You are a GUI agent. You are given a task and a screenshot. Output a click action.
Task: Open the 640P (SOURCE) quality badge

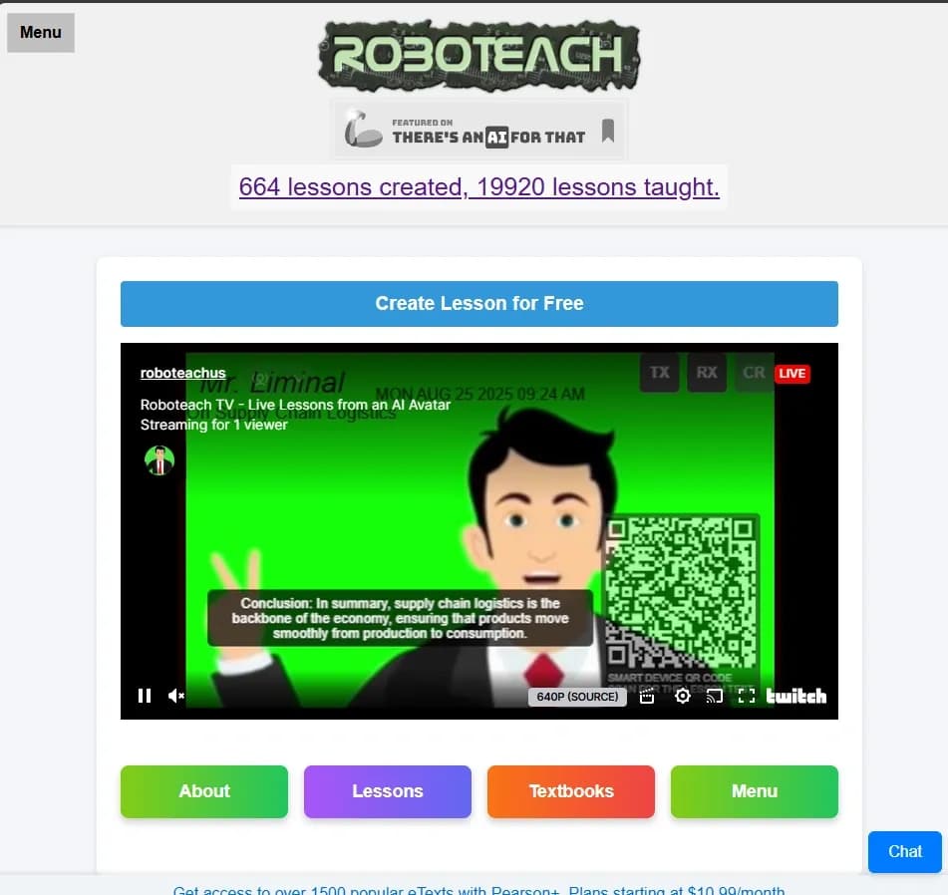tap(577, 697)
